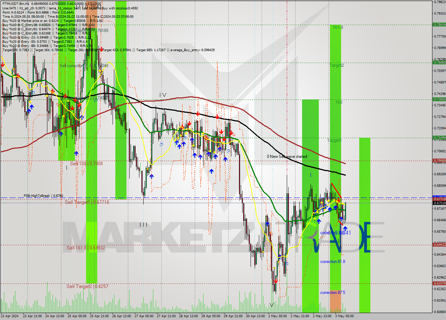Screen dimensions: 446x320
Task: Click the '27 Apr 21:00' time label
Action: [x=166, y=316]
